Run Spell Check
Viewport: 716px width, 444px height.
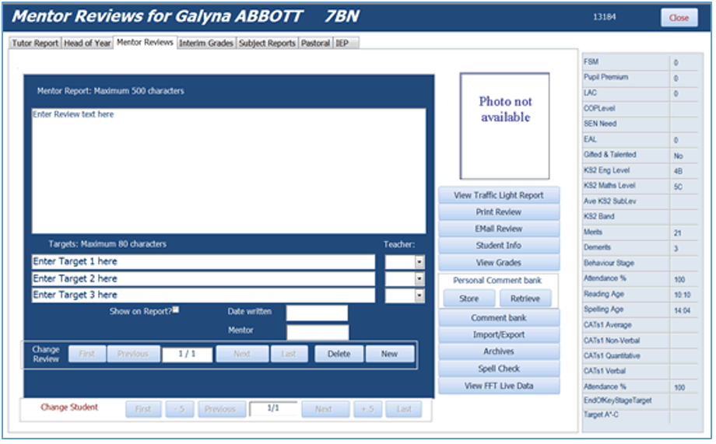point(499,369)
